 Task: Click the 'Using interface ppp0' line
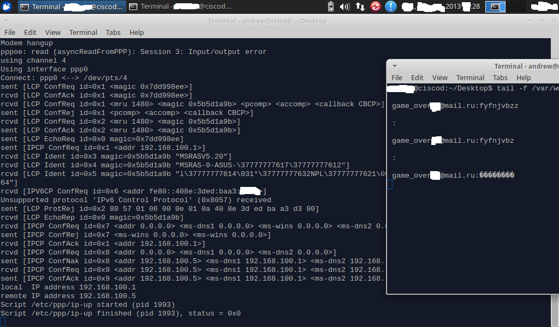(44, 69)
